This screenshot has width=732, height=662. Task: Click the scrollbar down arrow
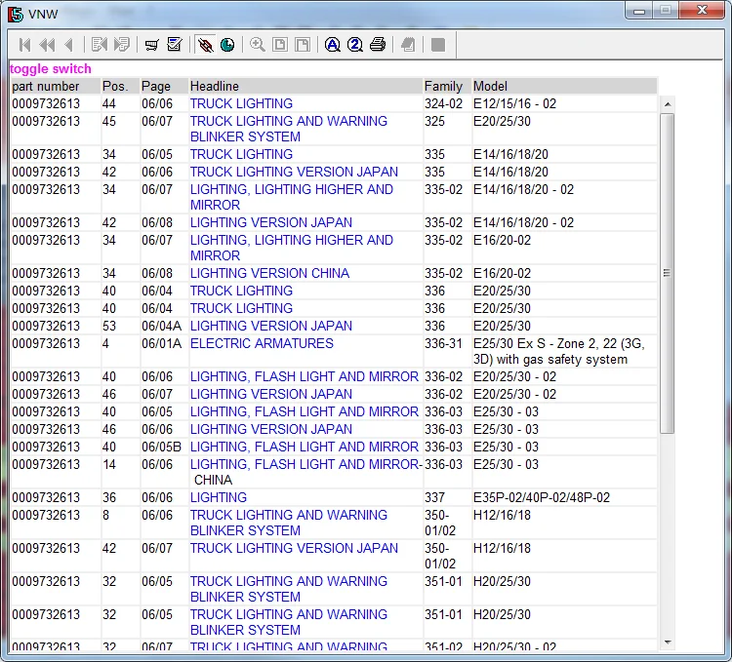pyautogui.click(x=668, y=643)
